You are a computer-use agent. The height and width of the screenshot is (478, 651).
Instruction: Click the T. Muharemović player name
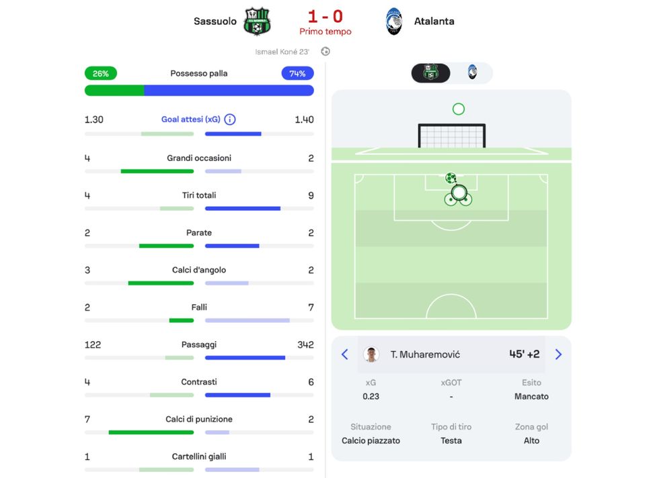pyautogui.click(x=425, y=354)
